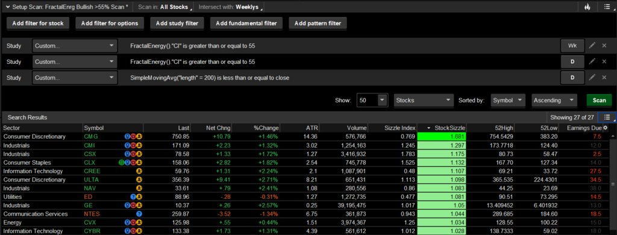This screenshot has height=235, width=617.
Task: Click the yellow icon in CMG row
Action: [139, 137]
